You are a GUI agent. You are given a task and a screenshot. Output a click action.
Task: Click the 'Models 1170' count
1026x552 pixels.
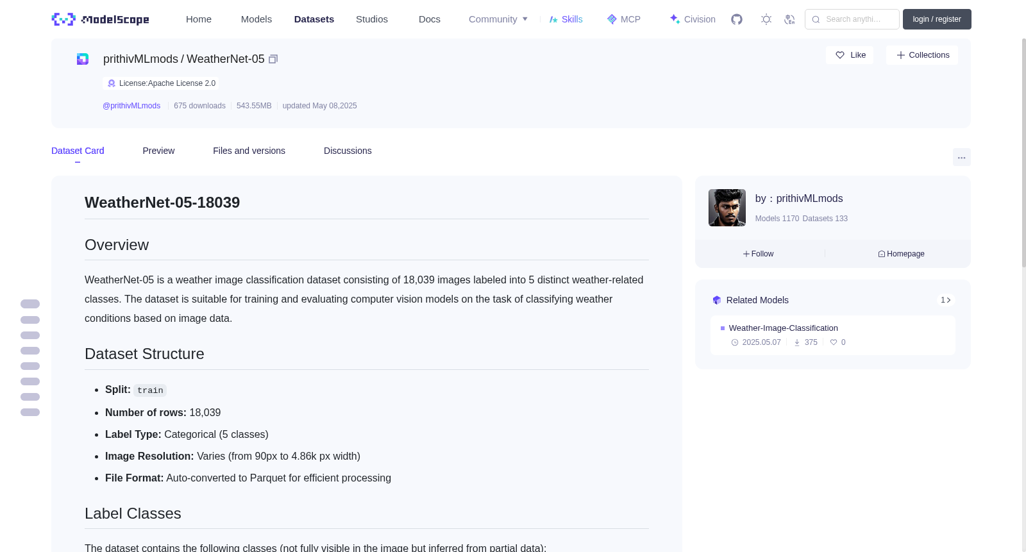point(777,219)
